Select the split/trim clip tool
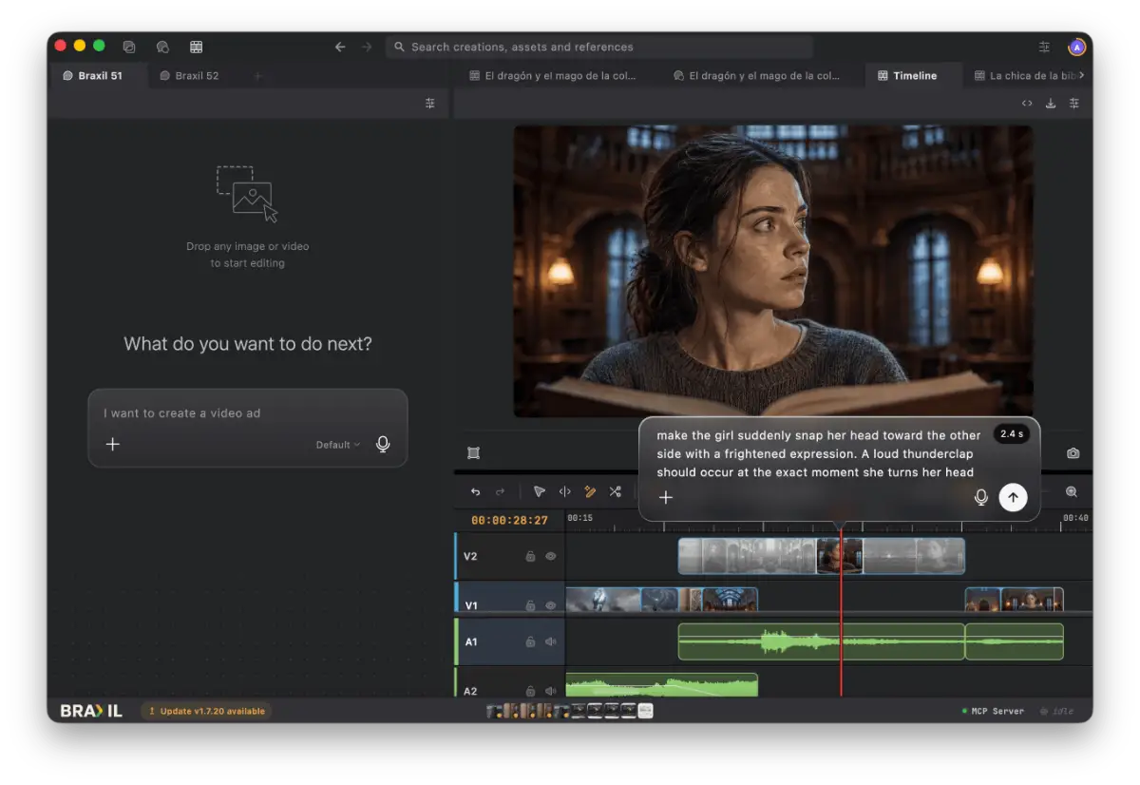The height and width of the screenshot is (785, 1140). (564, 491)
